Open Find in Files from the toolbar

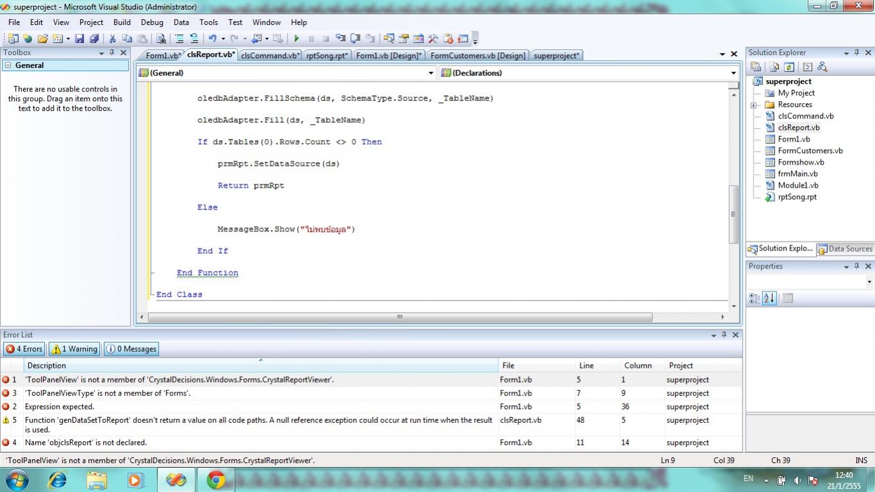161,38
